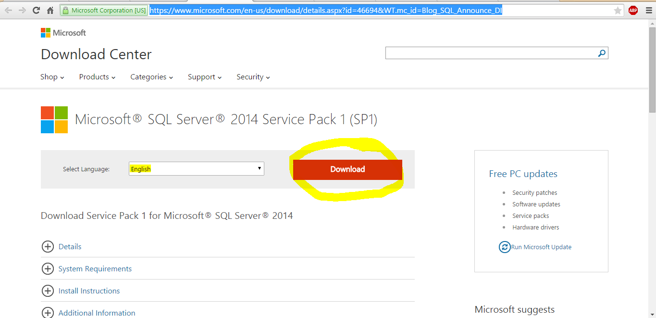Click "Download Service Pack 1 for Microsoft SQL Server 2014" text
This screenshot has height=318, width=656.
[167, 216]
